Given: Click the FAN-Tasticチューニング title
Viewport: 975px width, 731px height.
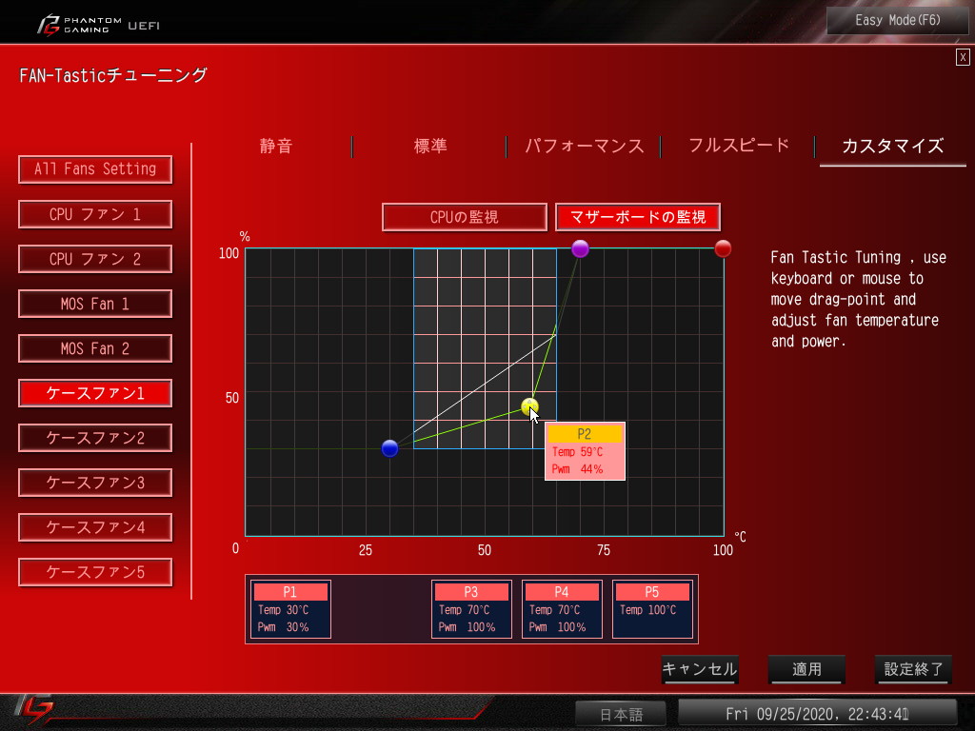Looking at the screenshot, I should point(113,76).
